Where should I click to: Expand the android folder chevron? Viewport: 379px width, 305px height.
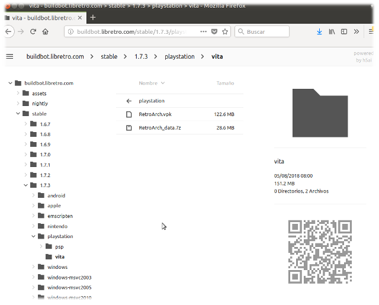pyautogui.click(x=33, y=195)
